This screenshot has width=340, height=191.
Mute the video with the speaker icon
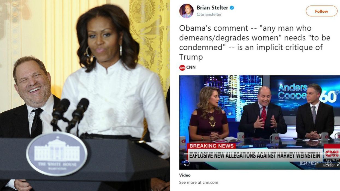pyautogui.click(x=329, y=163)
